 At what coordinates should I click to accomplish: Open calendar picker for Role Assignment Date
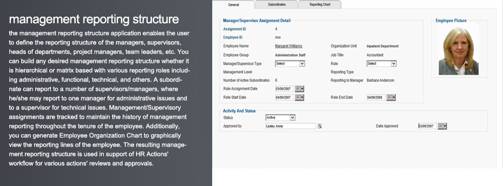[x=299, y=89]
